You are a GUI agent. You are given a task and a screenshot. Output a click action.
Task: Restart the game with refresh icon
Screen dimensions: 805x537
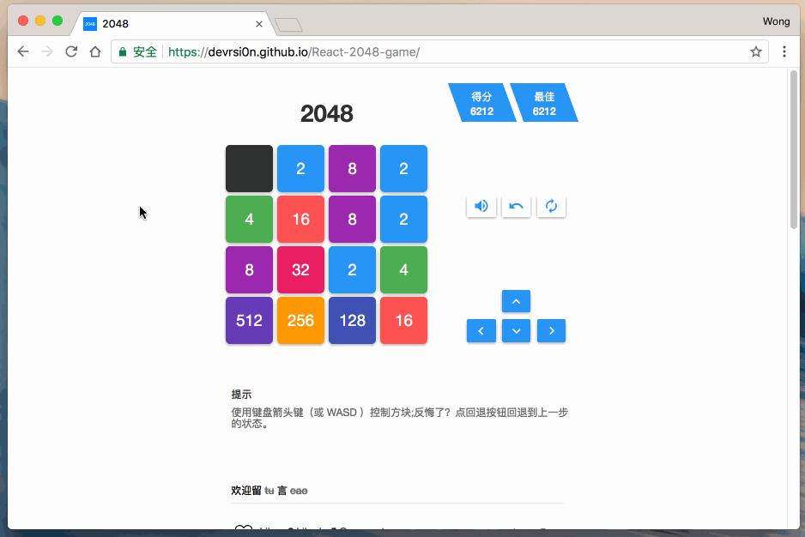click(551, 207)
